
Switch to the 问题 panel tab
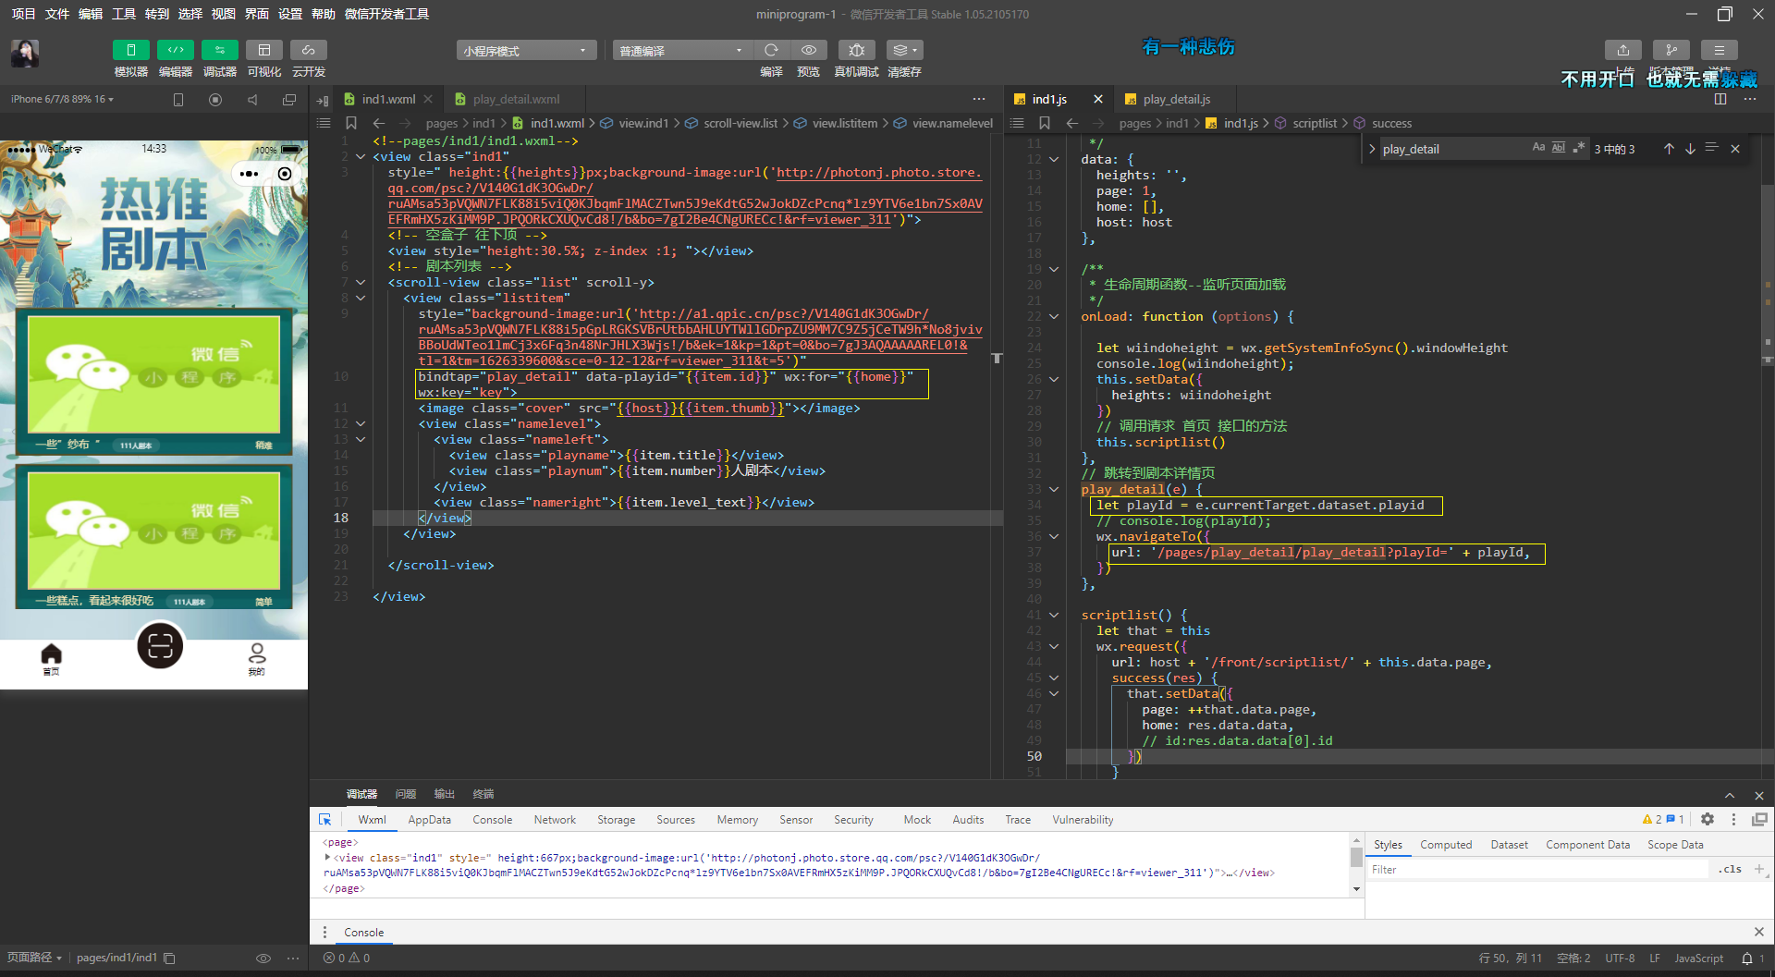click(x=406, y=794)
